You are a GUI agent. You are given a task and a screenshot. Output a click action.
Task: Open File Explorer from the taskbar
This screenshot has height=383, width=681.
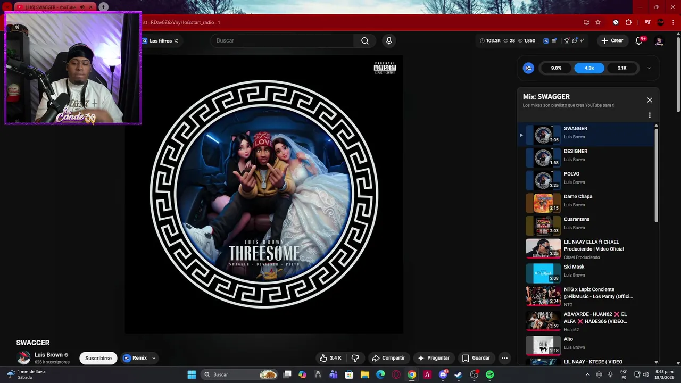tap(365, 374)
